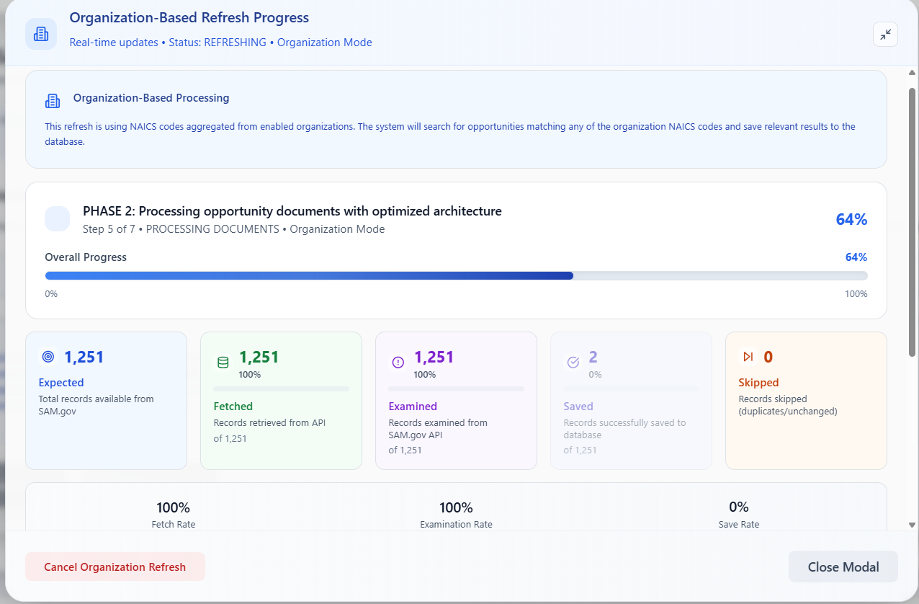Cancel the Organization Refresh
The width and height of the screenshot is (919, 604).
click(115, 567)
